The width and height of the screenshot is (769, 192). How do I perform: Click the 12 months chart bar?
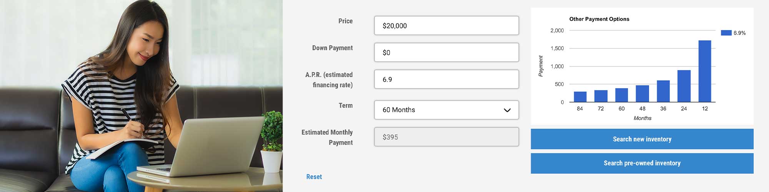(x=704, y=71)
